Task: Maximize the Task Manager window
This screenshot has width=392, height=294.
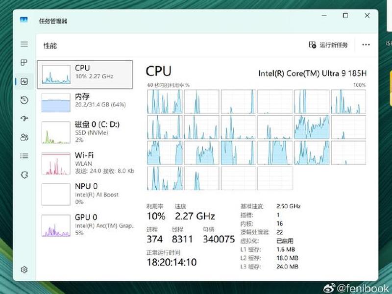Action: coord(345,16)
